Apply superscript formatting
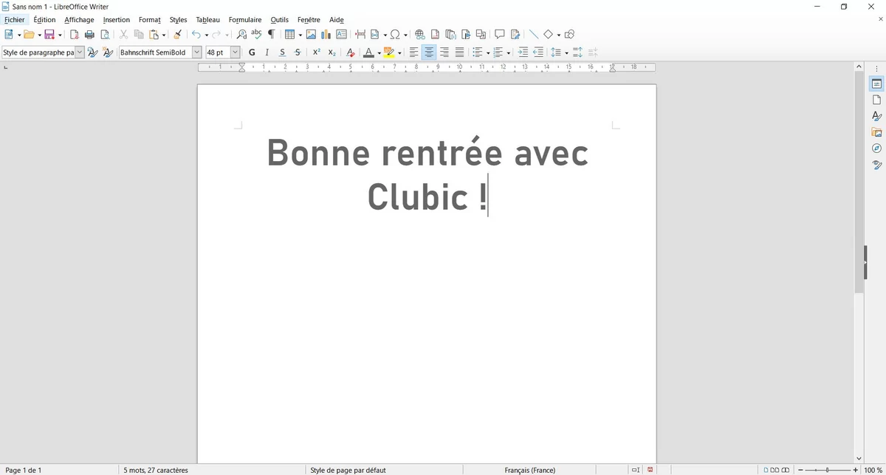Image resolution: width=886 pixels, height=475 pixels. [x=316, y=52]
